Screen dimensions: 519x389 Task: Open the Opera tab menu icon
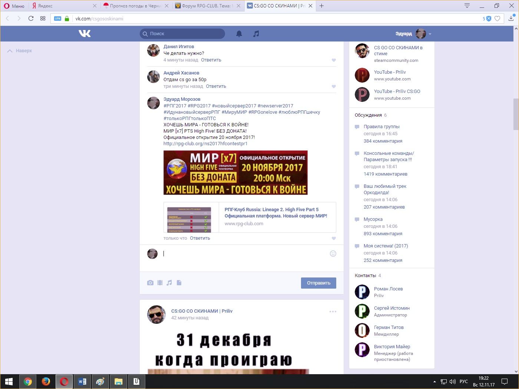click(467, 6)
